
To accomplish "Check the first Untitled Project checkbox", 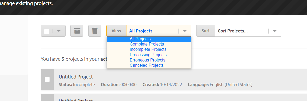I will [47, 80].
